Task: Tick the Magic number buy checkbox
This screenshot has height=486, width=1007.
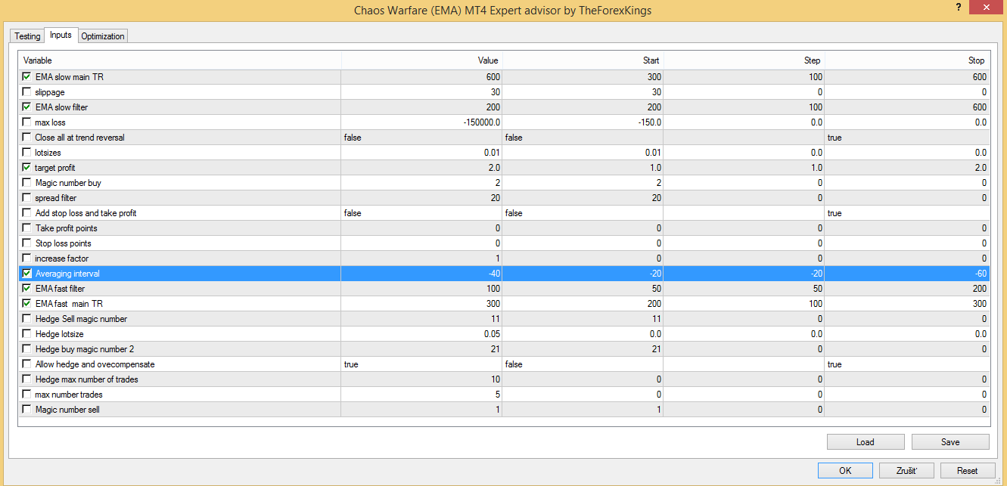Action: point(27,183)
